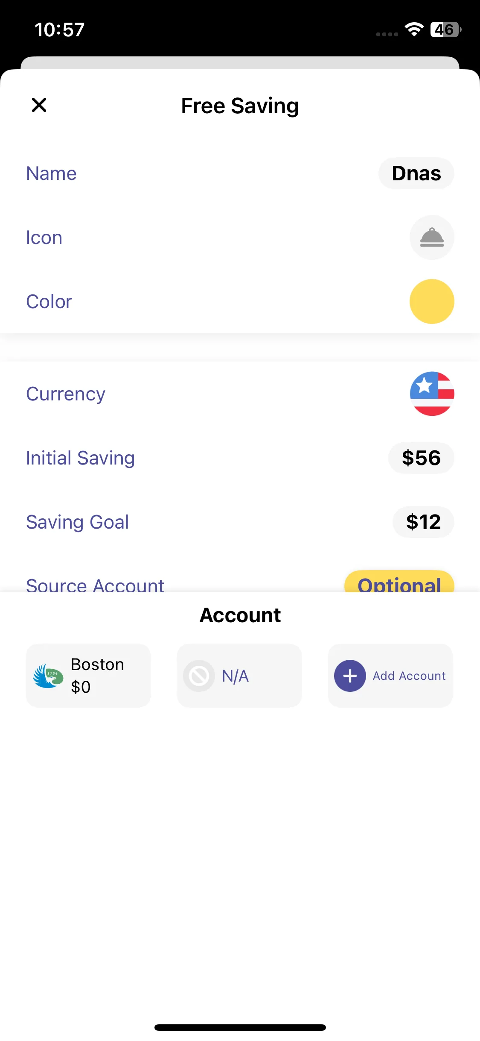Tap the Color row label
Image resolution: width=480 pixels, height=1041 pixels.
(49, 302)
